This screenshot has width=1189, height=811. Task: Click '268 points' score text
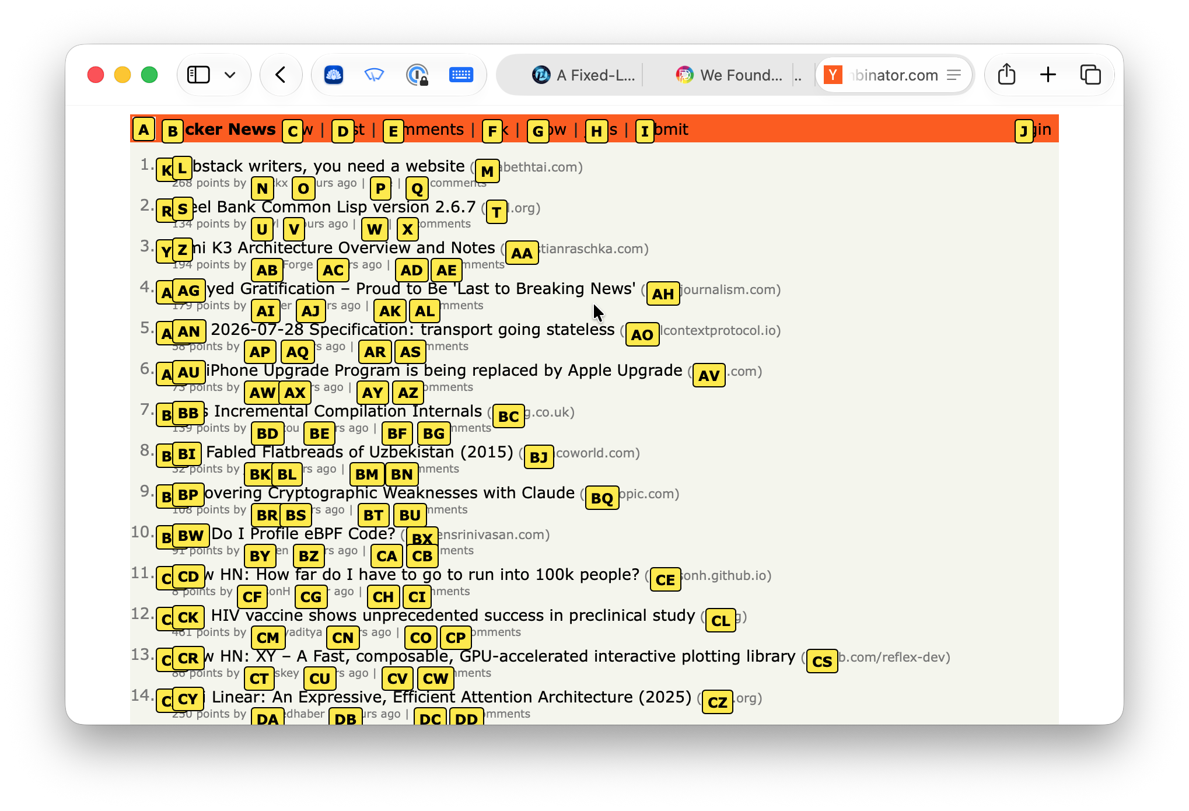pos(201,183)
